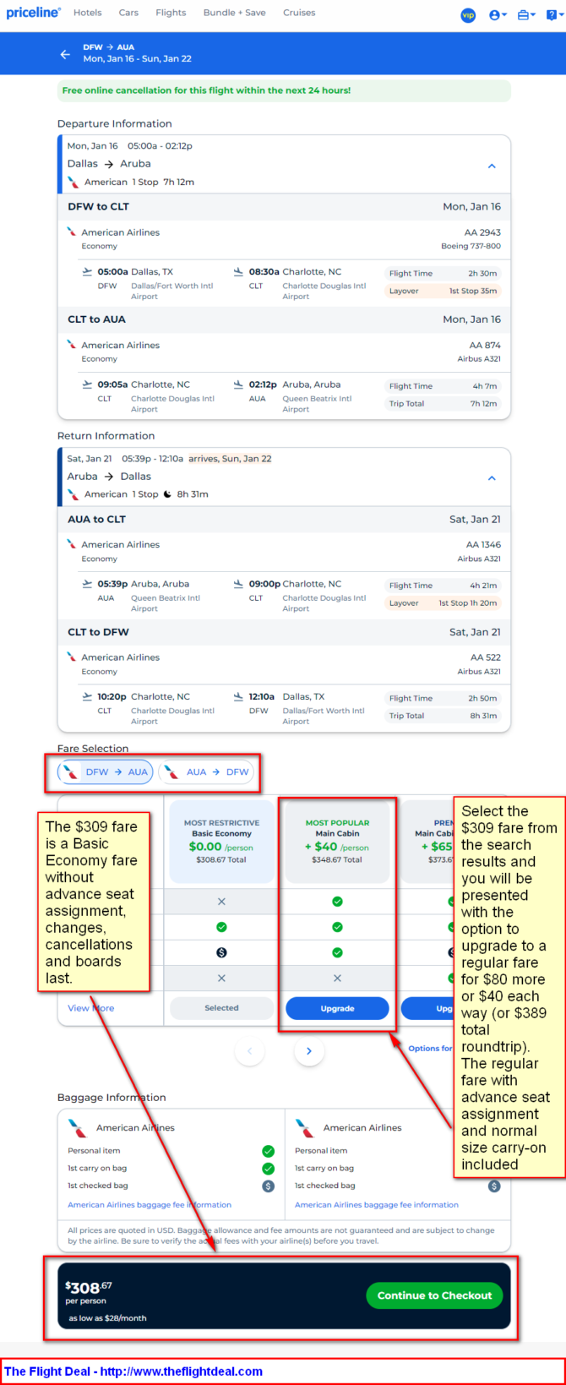Open departure American Airlines baggage fee information
Image resolution: width=566 pixels, height=1385 pixels.
pyautogui.click(x=150, y=1205)
